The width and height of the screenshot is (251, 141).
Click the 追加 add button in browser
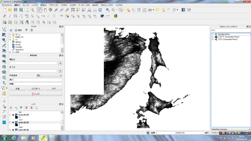tap(18, 30)
